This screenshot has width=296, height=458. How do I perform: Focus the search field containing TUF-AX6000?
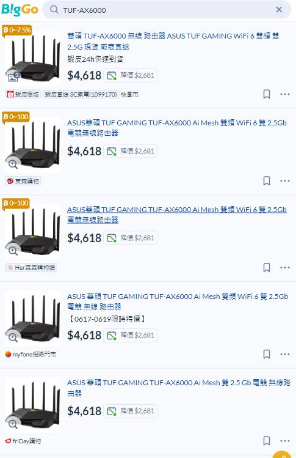pos(167,10)
